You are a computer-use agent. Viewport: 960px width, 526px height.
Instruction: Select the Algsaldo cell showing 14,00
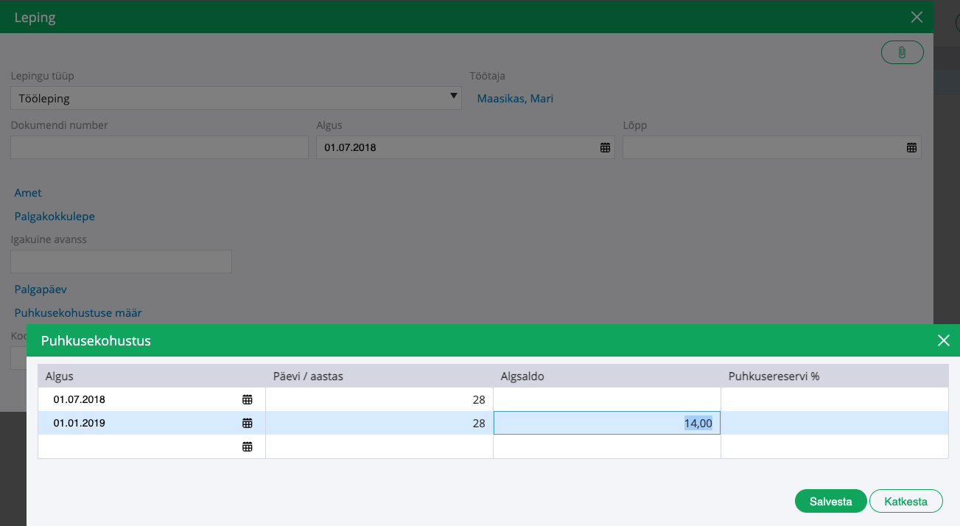click(606, 423)
